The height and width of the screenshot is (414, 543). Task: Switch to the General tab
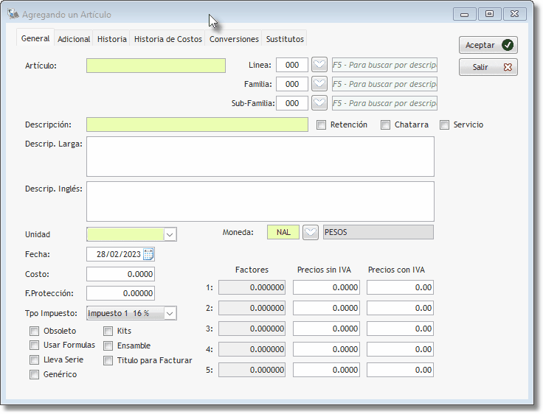pos(35,38)
